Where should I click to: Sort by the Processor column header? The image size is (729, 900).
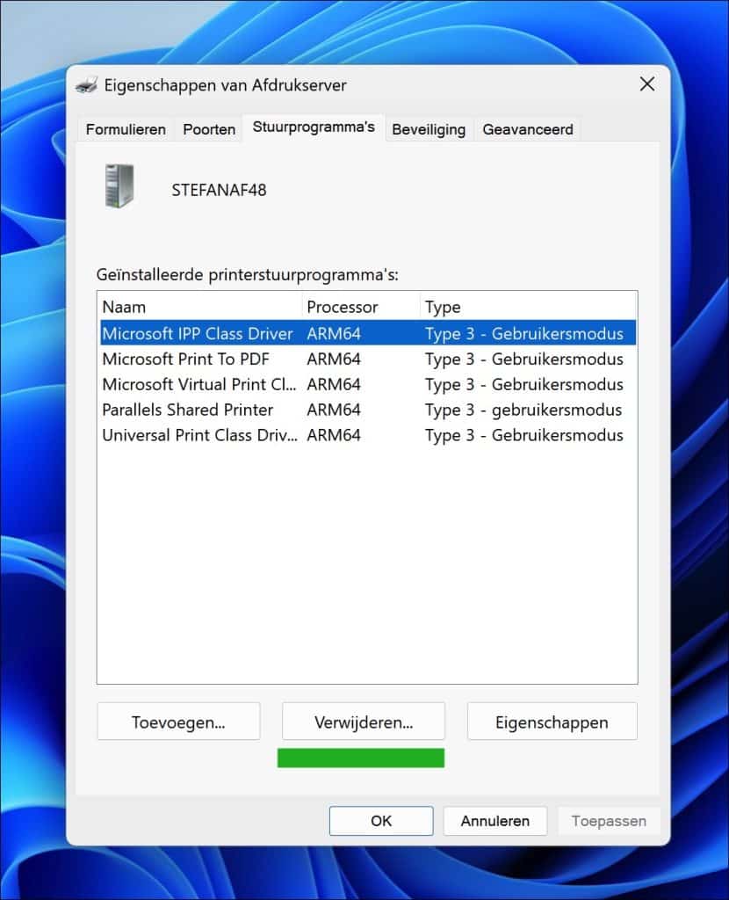click(x=361, y=307)
